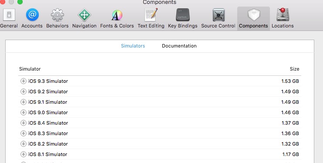
Task: Select the iOS 8.2 Simulator row text
Action: (x=48, y=144)
